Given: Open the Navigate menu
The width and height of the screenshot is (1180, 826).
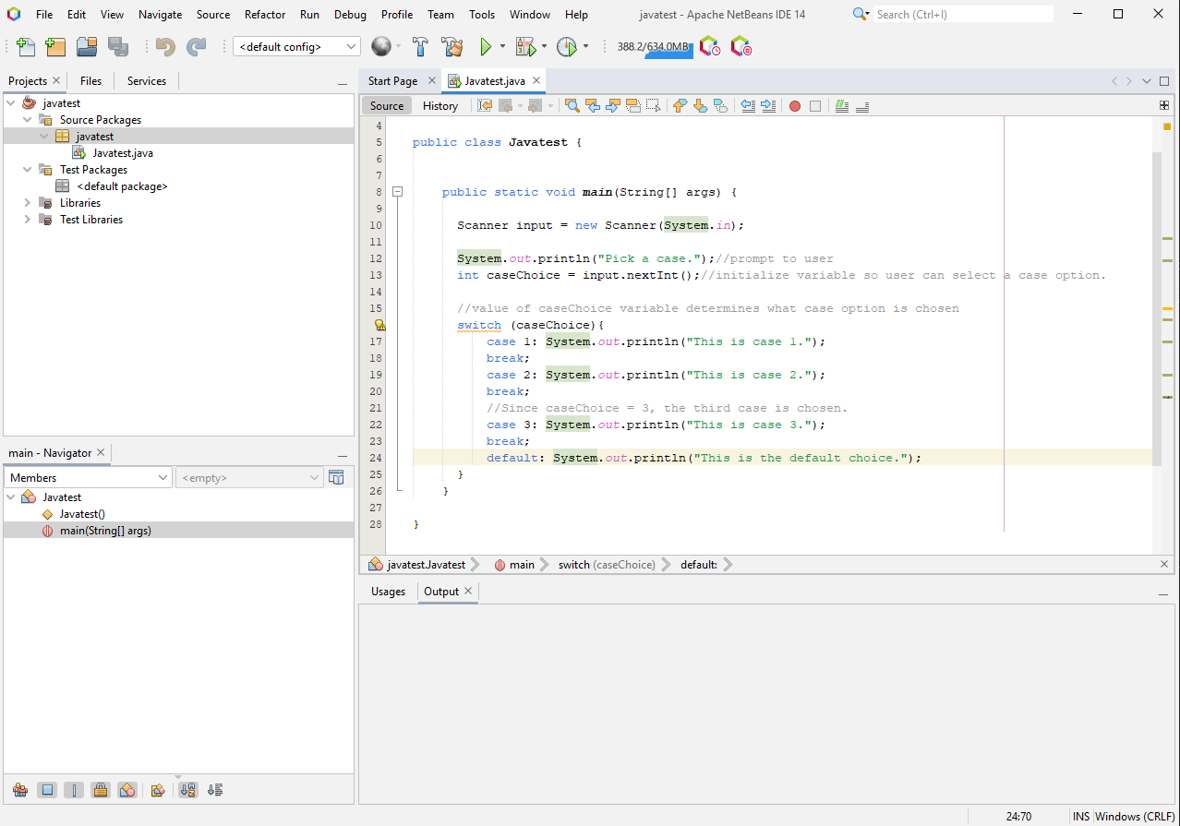Looking at the screenshot, I should pos(161,15).
